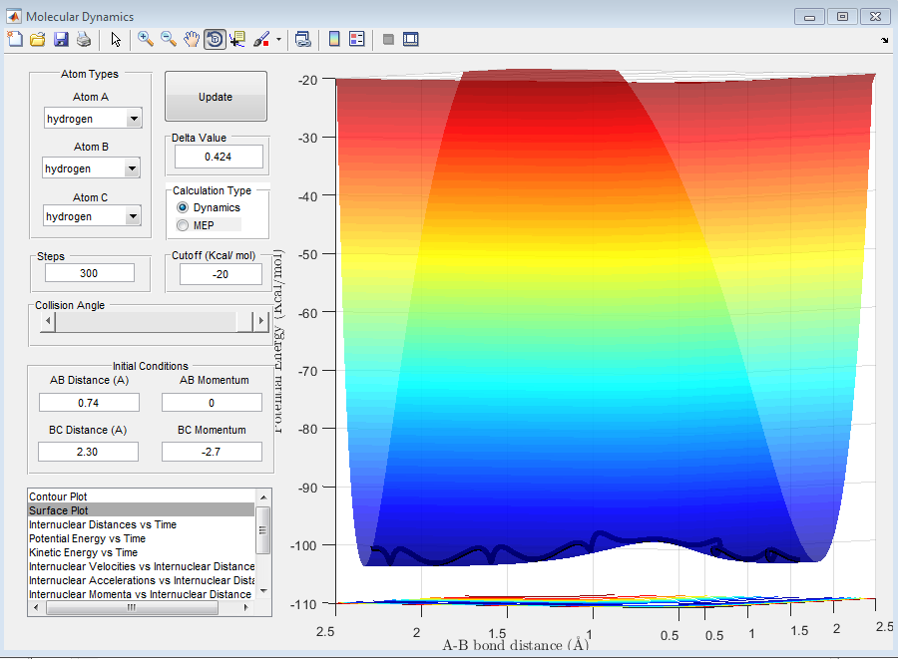Viewport: 898px width, 659px height.
Task: Open the Atom B dropdown
Action: [x=132, y=169]
